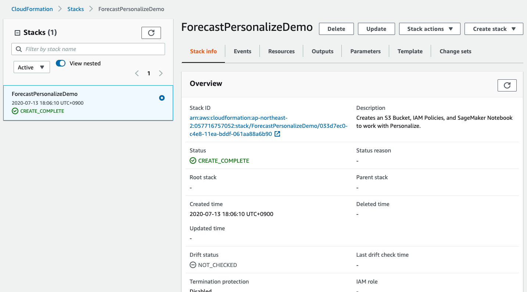Click CREATE_COMPLETE under the stack list item

pyautogui.click(x=38, y=111)
